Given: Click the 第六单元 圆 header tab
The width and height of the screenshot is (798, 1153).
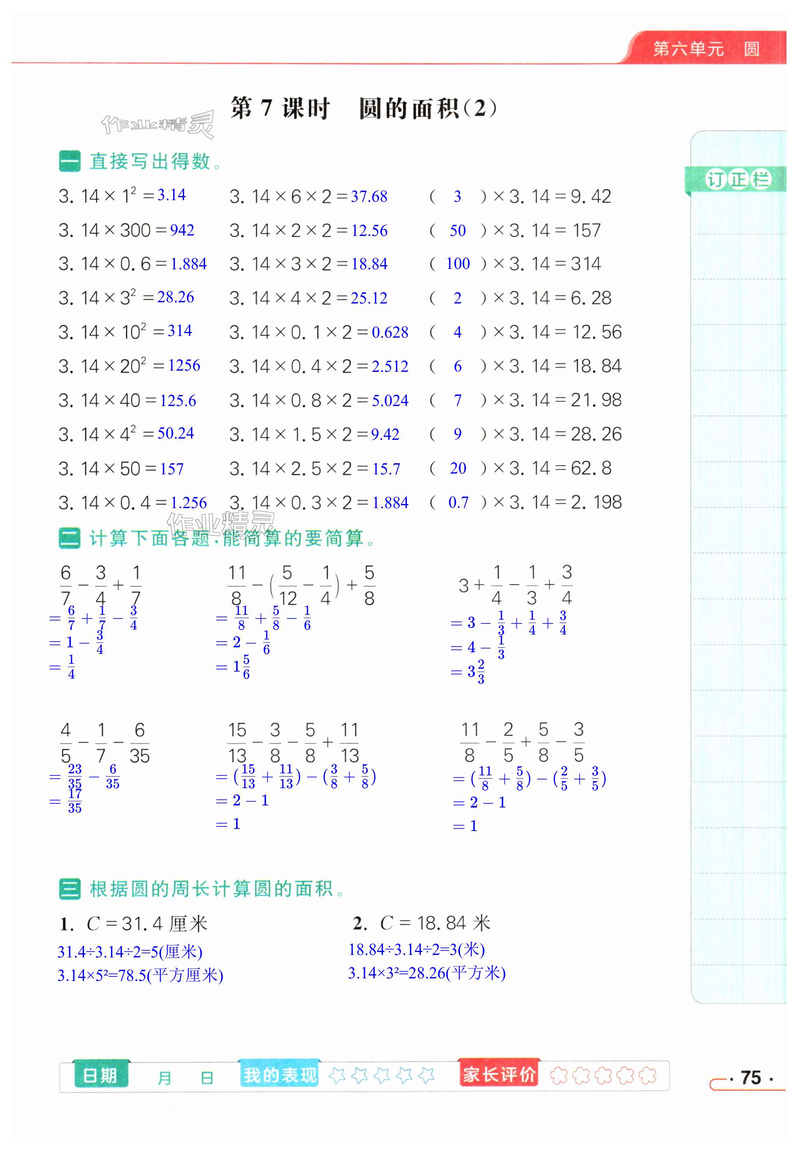Looking at the screenshot, I should (706, 49).
